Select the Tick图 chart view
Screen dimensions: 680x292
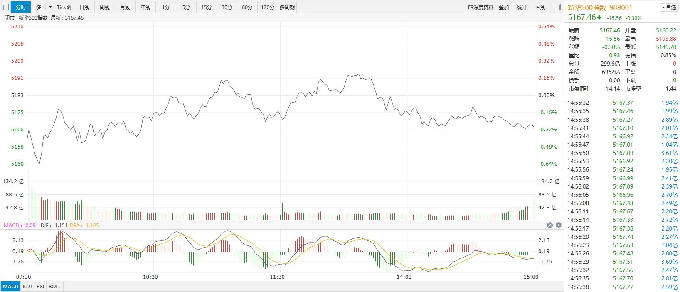64,7
